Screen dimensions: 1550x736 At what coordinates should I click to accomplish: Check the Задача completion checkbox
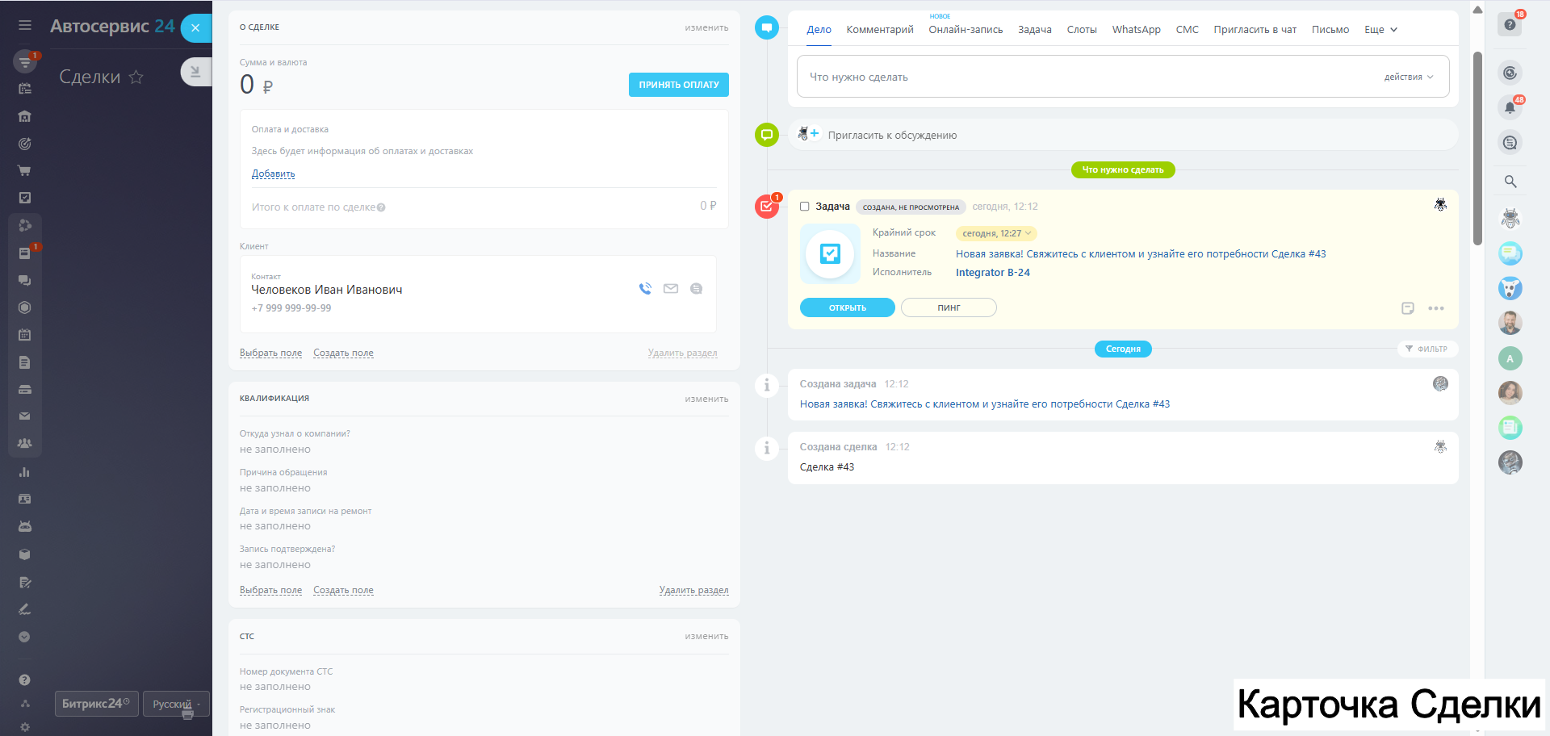pyautogui.click(x=805, y=207)
